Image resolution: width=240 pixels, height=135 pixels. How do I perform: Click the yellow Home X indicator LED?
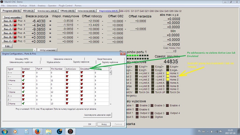168,73
